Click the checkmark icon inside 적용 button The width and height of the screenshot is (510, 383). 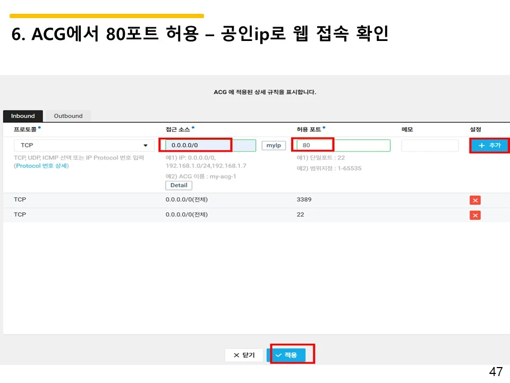pos(278,355)
